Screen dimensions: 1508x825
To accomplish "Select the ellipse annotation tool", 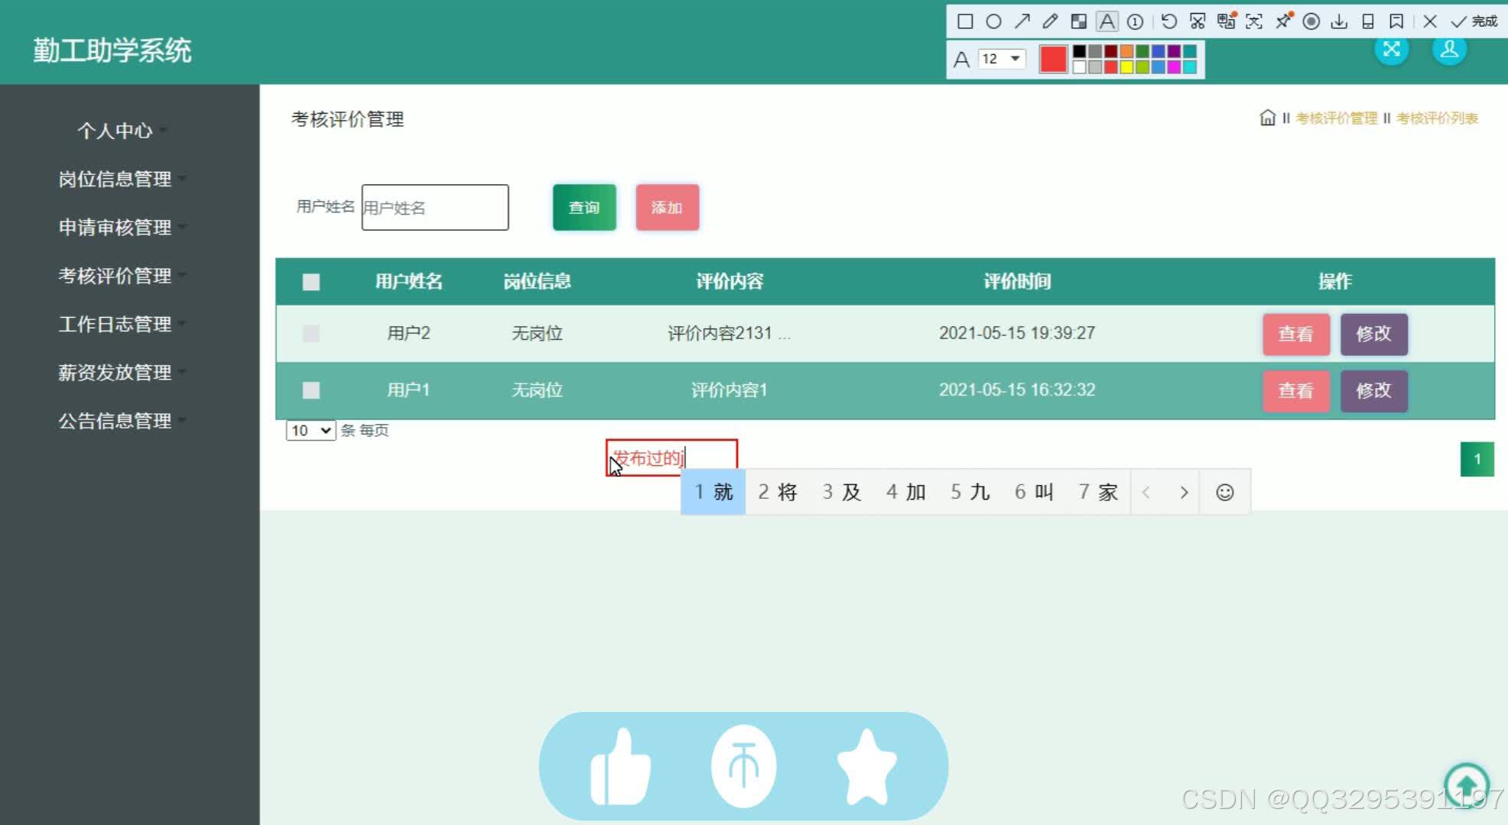I will point(993,21).
